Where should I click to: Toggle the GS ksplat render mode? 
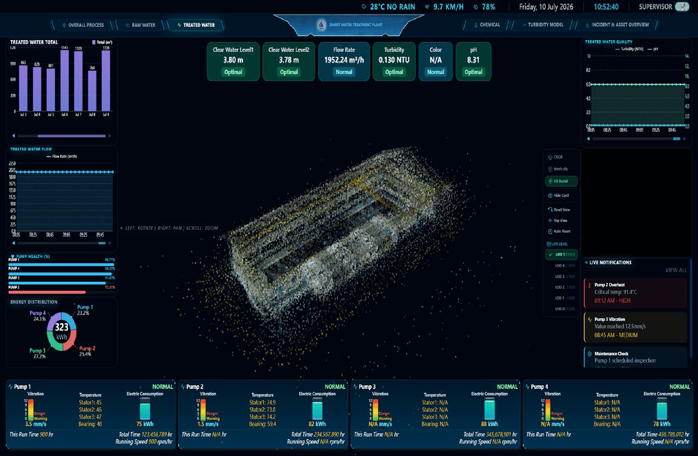click(x=561, y=181)
